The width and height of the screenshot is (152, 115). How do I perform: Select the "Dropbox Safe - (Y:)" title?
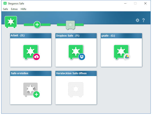(68, 36)
